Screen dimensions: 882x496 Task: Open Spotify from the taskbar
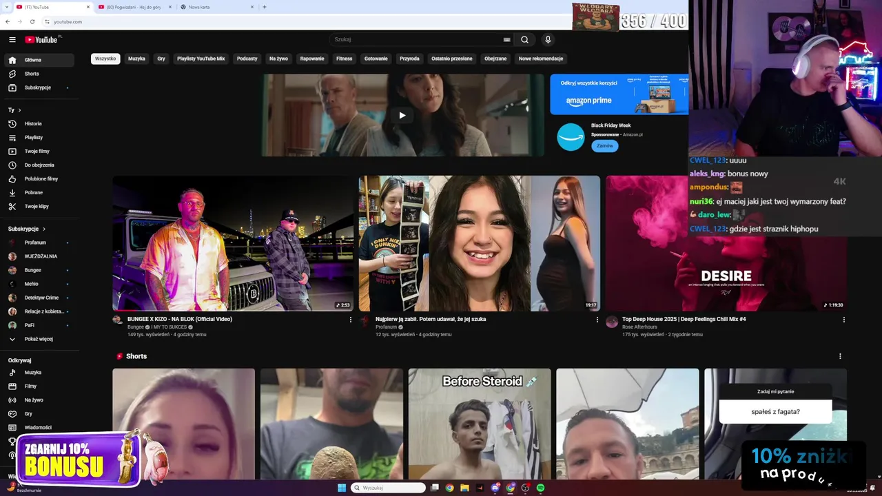coord(540,488)
